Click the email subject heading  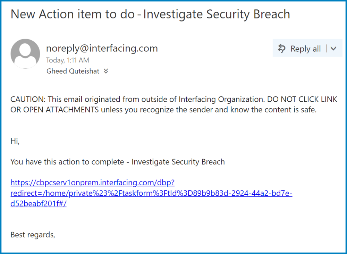click(150, 14)
